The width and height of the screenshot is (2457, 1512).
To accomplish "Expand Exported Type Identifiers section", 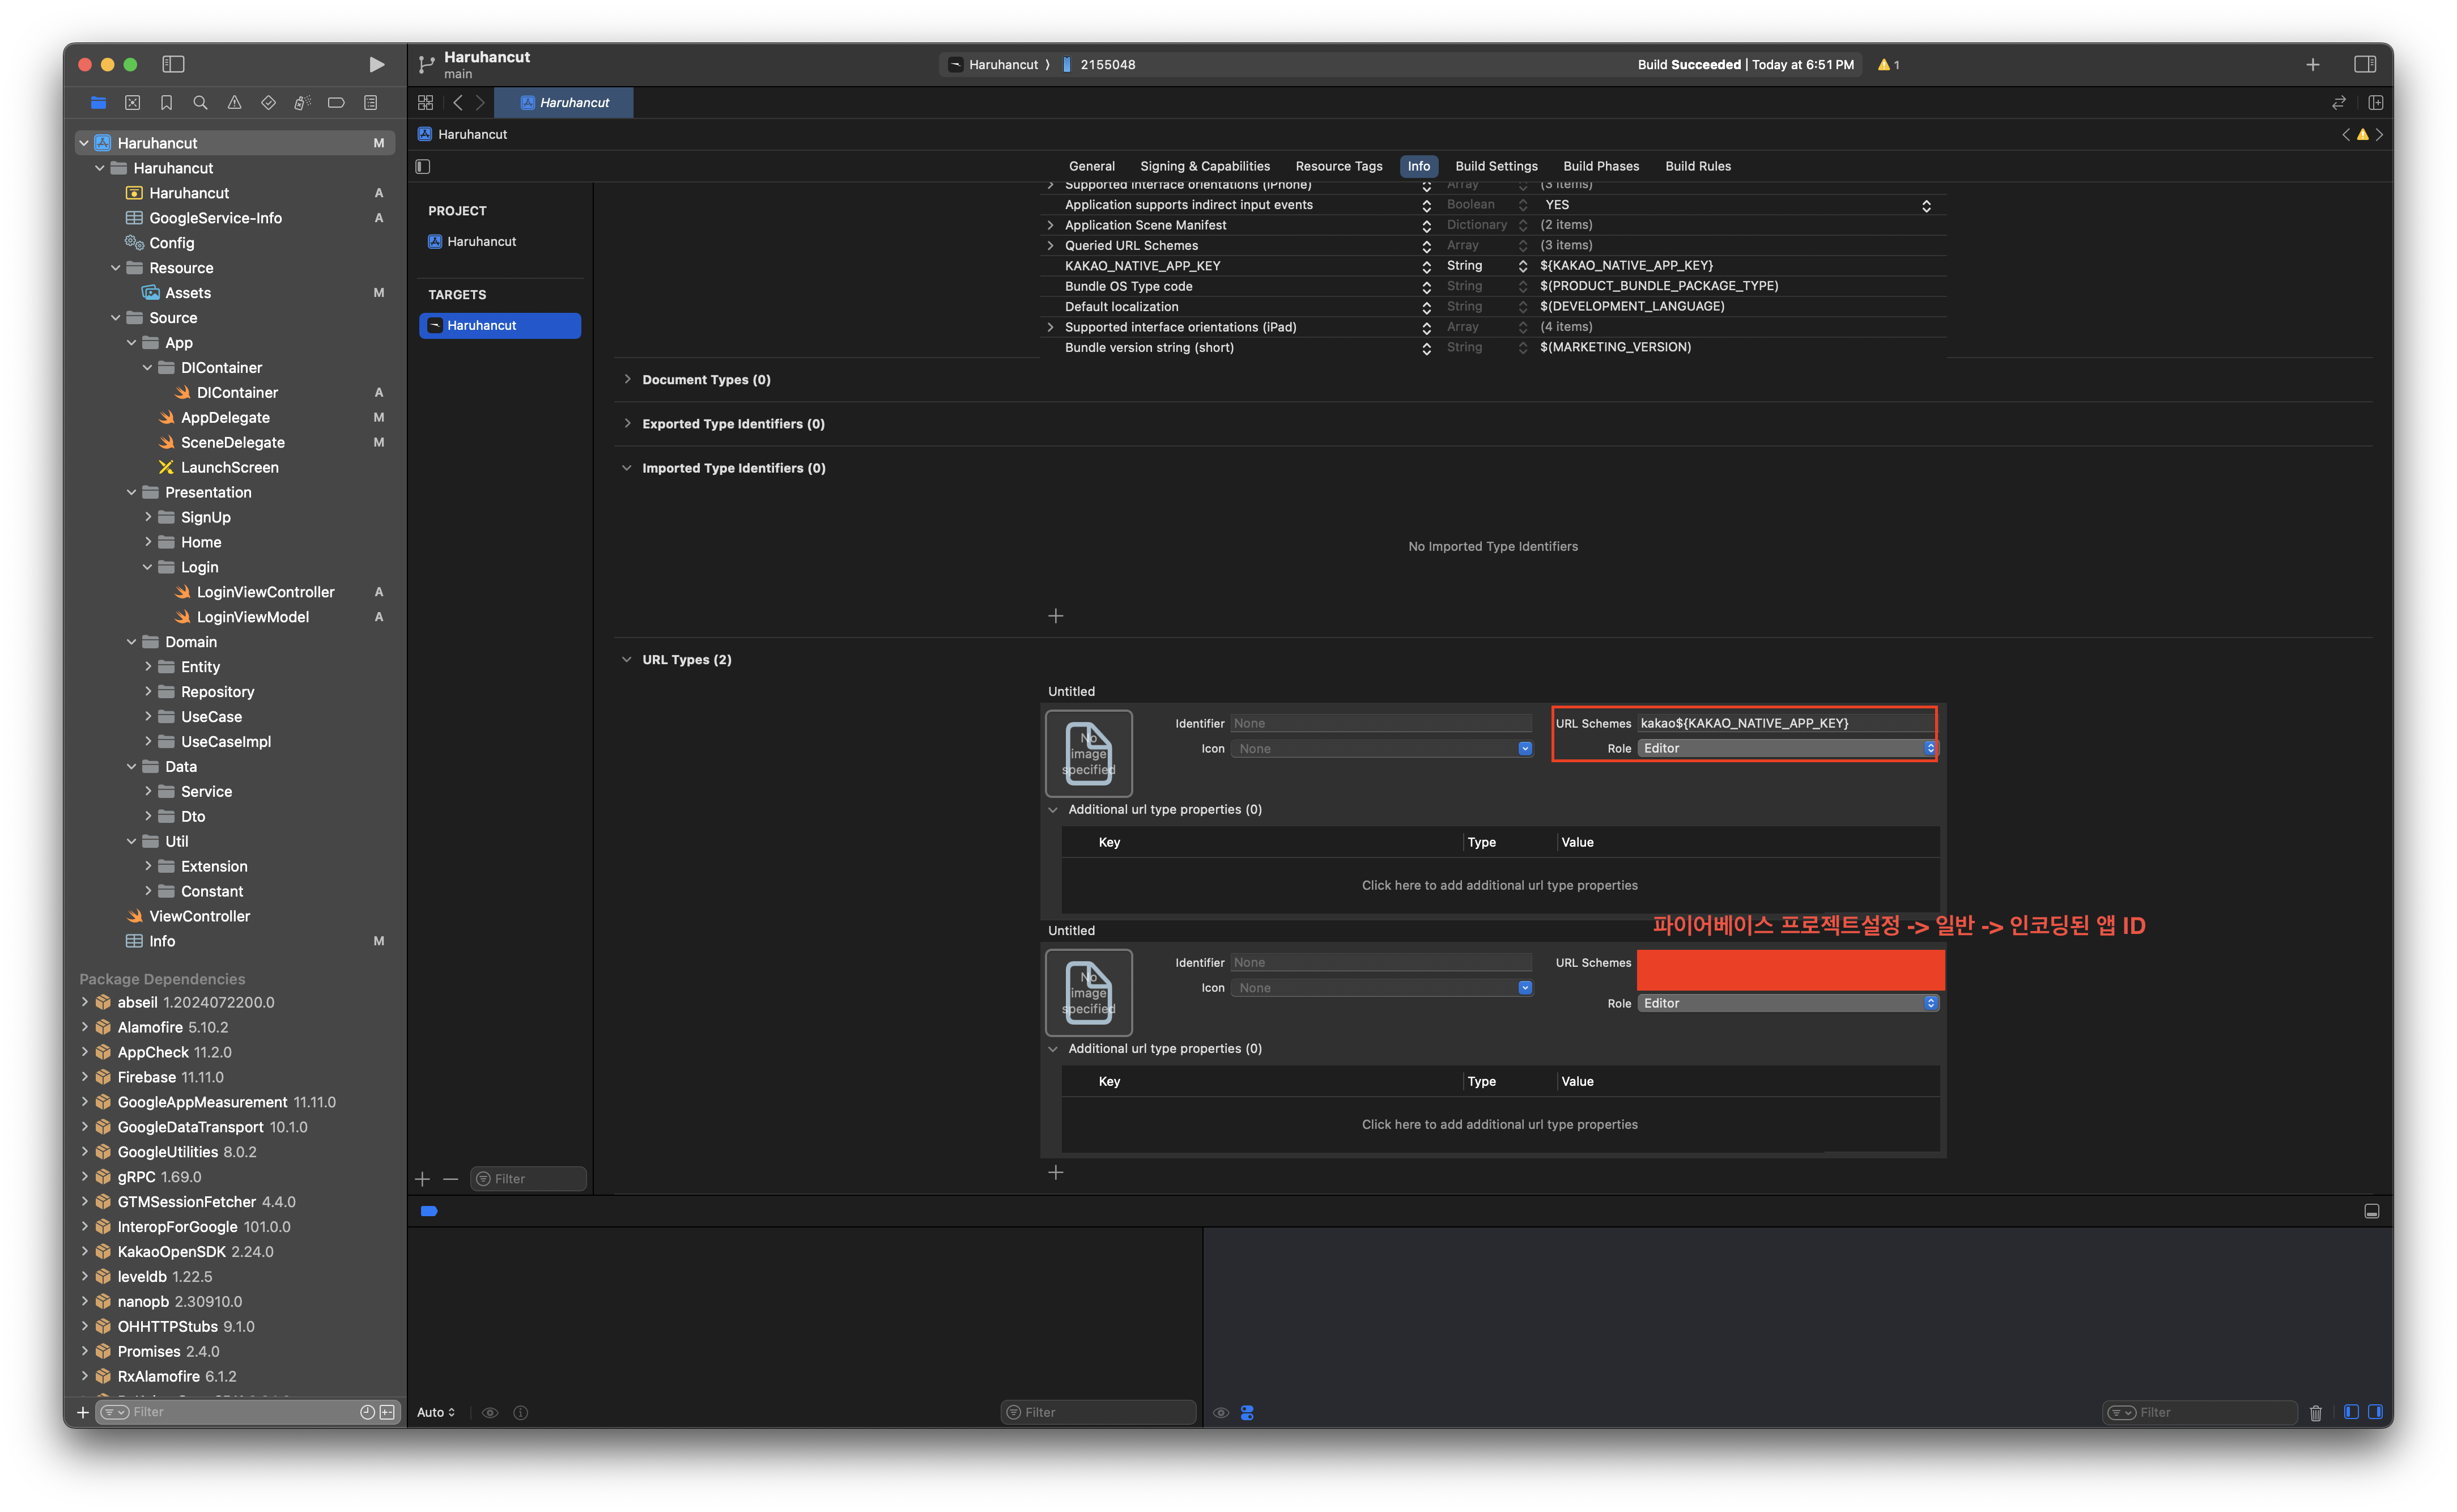I will click(x=627, y=423).
